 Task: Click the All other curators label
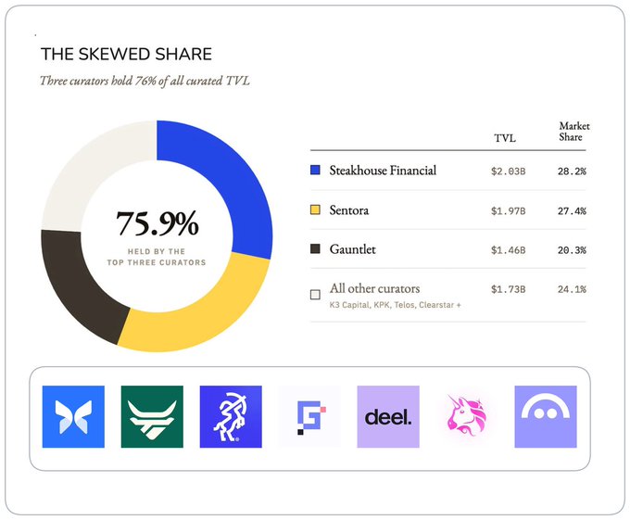pyautogui.click(x=374, y=288)
